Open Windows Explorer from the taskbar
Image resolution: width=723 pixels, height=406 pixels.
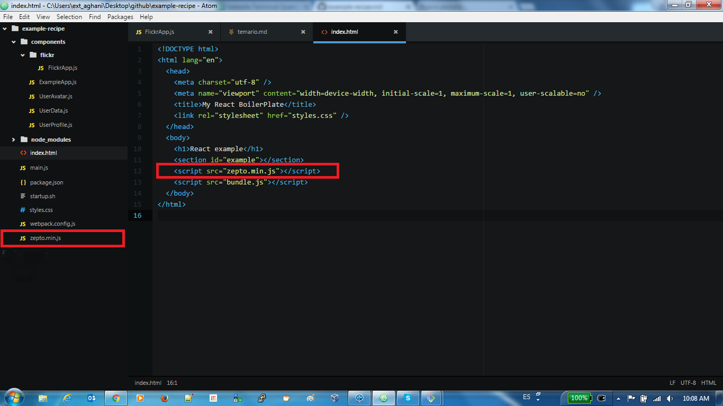pos(43,398)
